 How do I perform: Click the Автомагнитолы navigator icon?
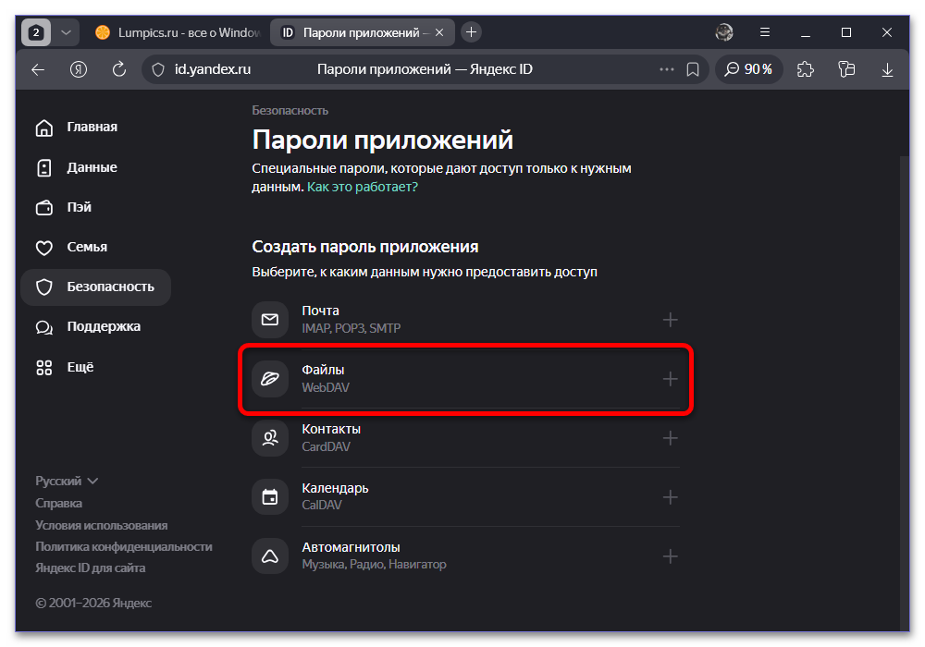(x=270, y=555)
